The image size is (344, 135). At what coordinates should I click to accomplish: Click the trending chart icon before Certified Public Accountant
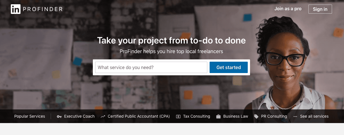(103, 117)
